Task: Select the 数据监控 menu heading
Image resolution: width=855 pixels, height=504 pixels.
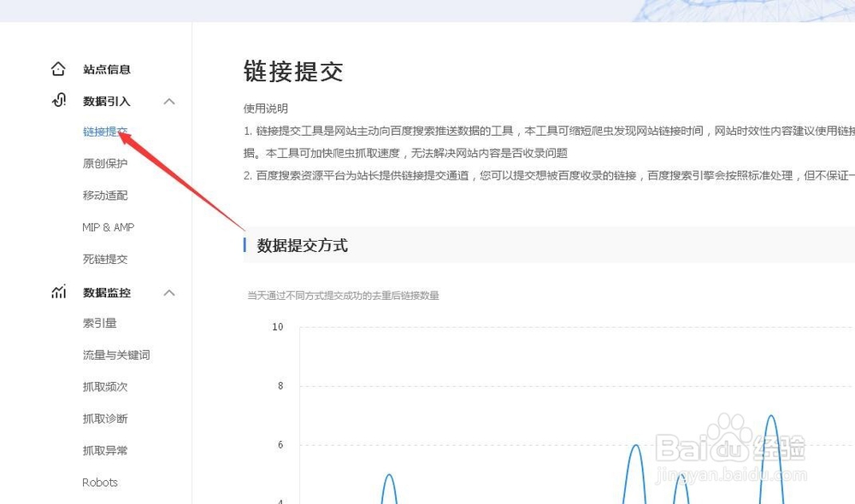Action: click(x=106, y=293)
